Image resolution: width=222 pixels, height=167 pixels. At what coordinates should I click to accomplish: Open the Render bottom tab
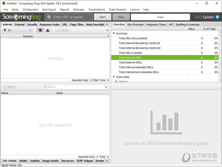point(100,161)
